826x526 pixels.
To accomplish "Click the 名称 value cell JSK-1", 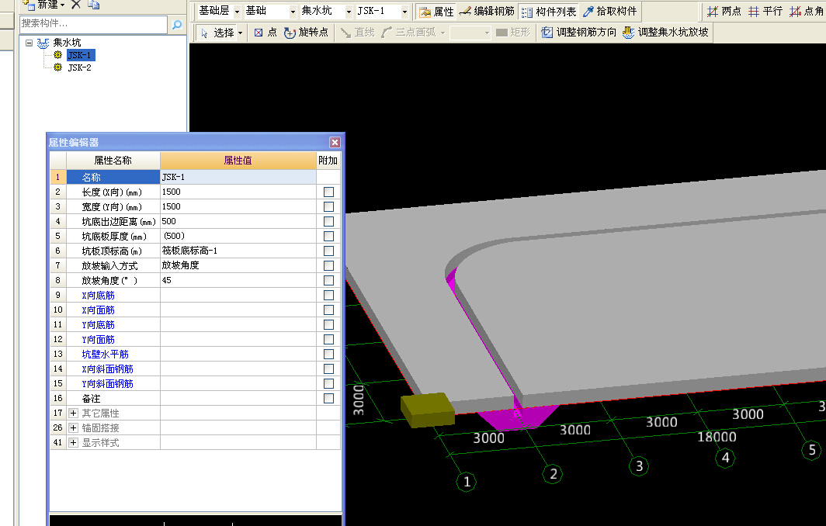I will (x=238, y=177).
